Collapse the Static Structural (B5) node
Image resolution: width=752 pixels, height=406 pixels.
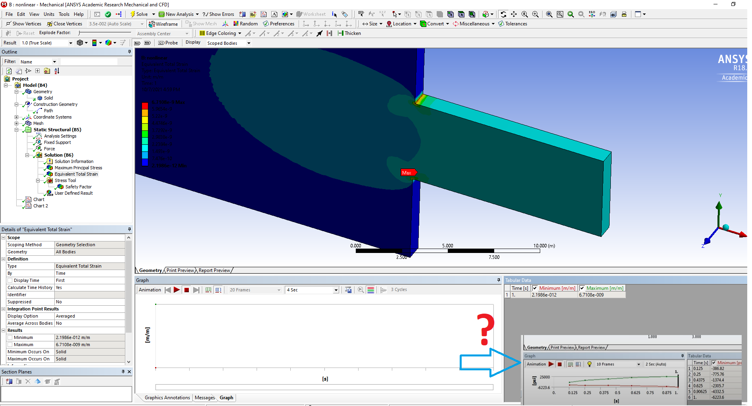point(16,130)
